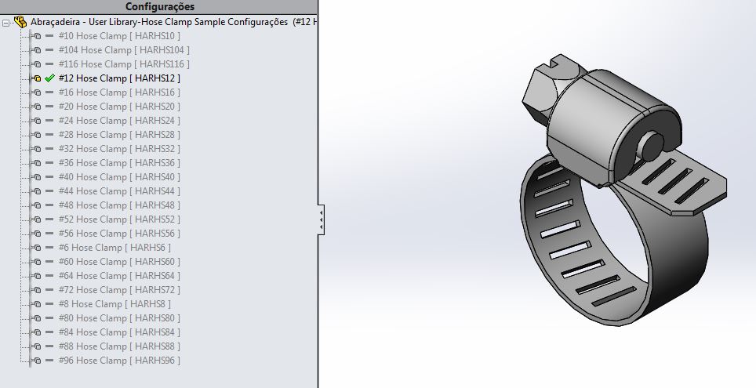Click configuration icon of #12 Hose Clamp

click(x=37, y=78)
